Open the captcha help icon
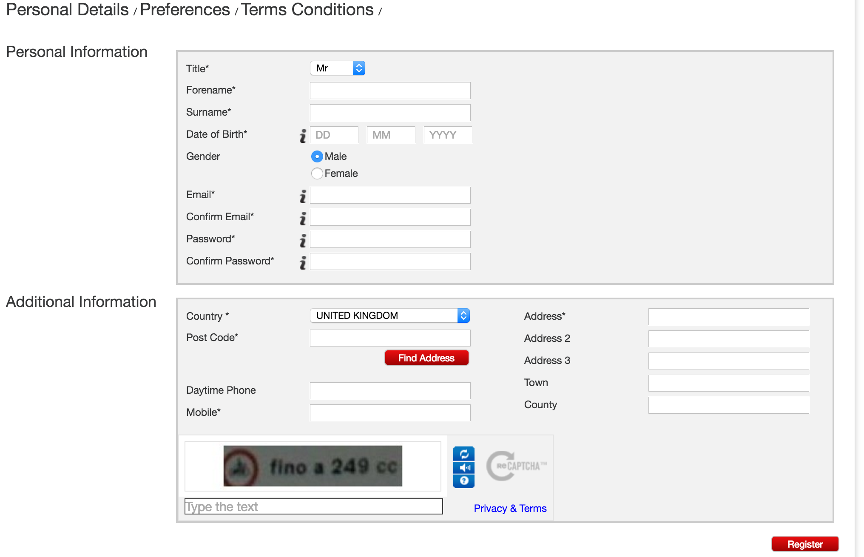The height and width of the screenshot is (557, 864). click(463, 481)
